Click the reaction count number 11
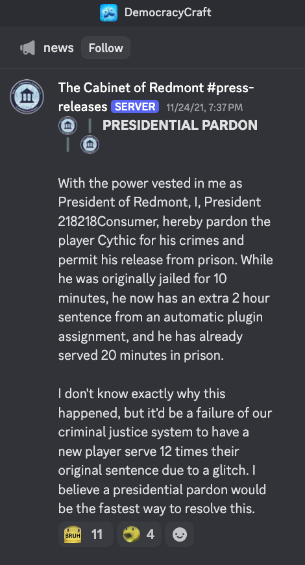The width and height of the screenshot is (305, 565). click(97, 534)
